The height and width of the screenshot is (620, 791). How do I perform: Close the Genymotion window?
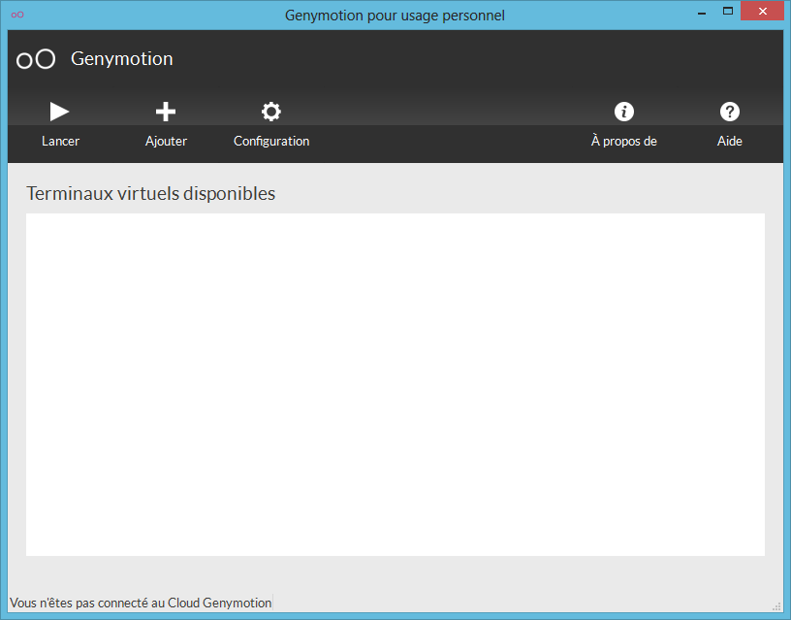pos(762,11)
